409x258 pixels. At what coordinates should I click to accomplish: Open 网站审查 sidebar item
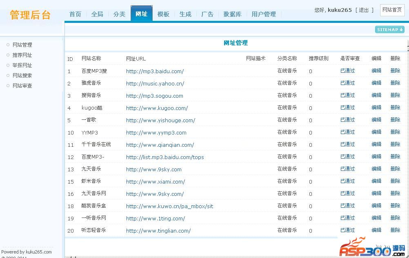[22, 86]
